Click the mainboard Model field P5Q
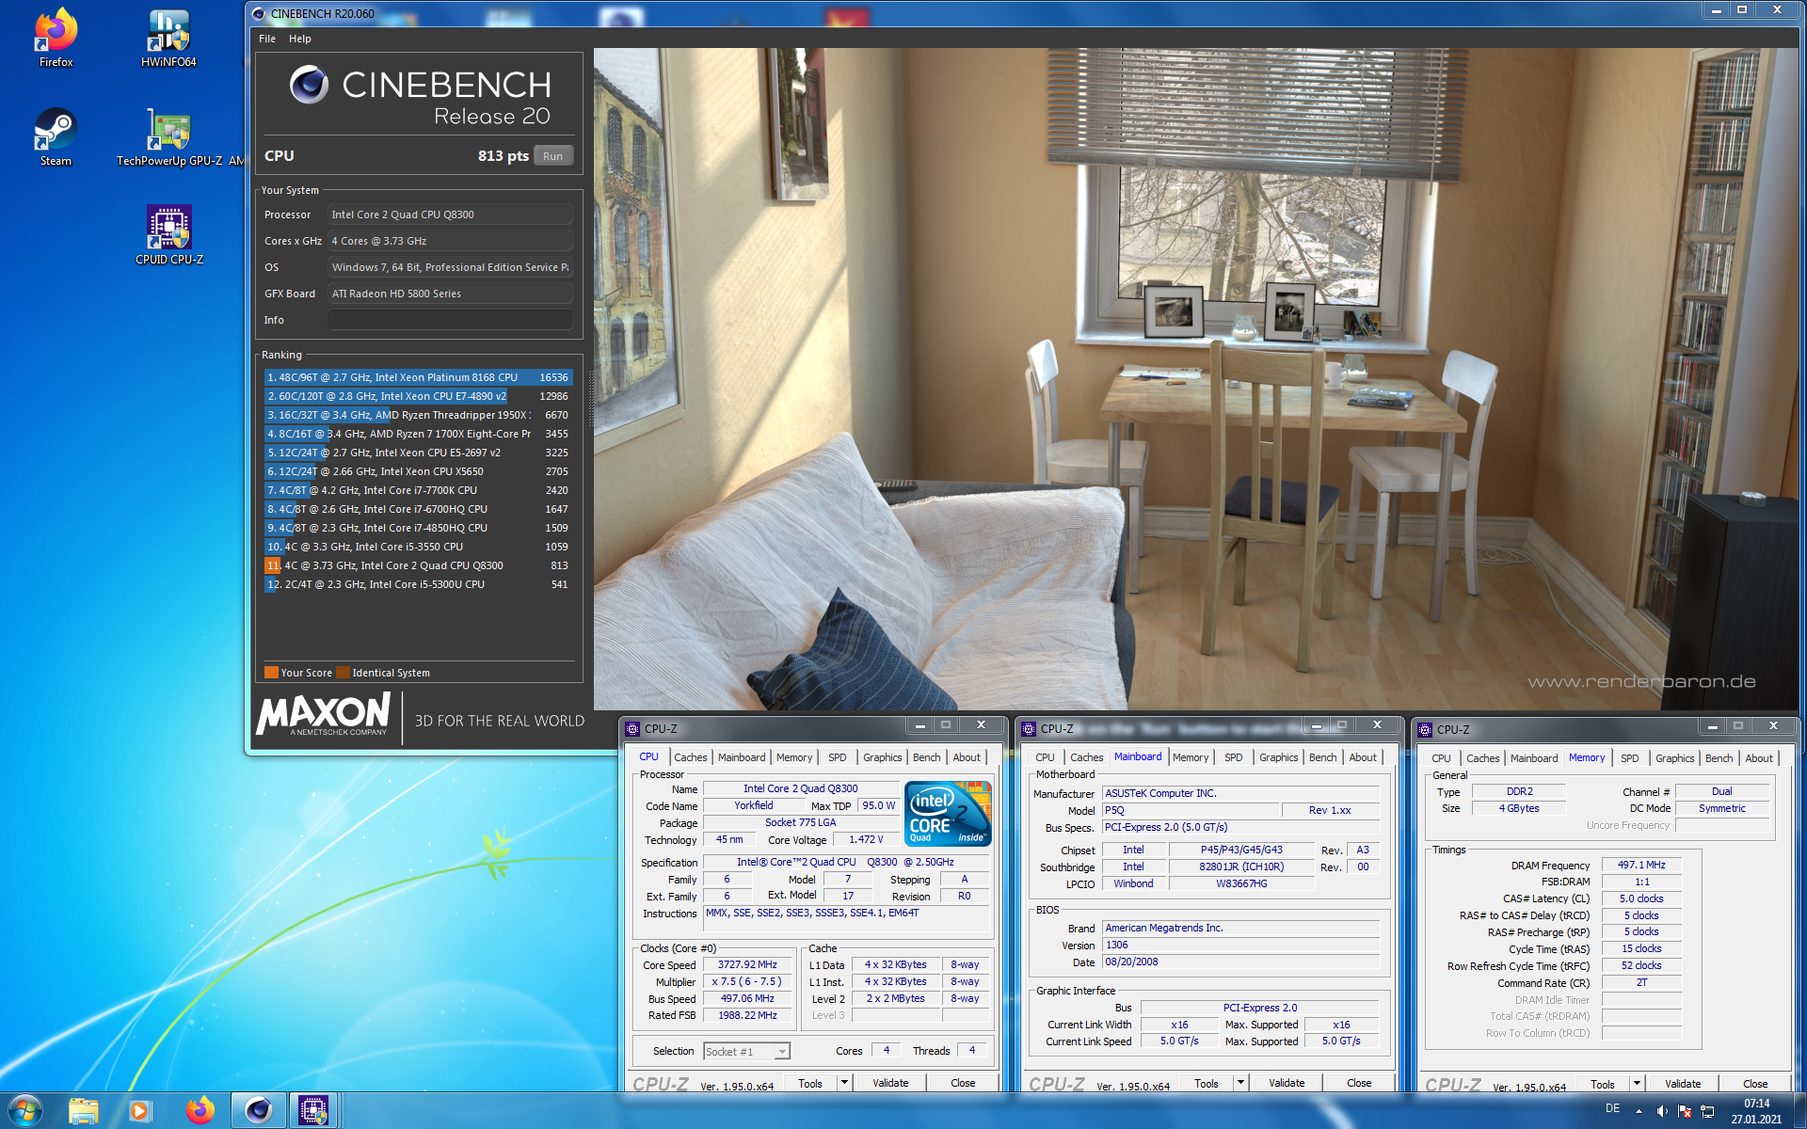1807x1129 pixels. (1191, 810)
